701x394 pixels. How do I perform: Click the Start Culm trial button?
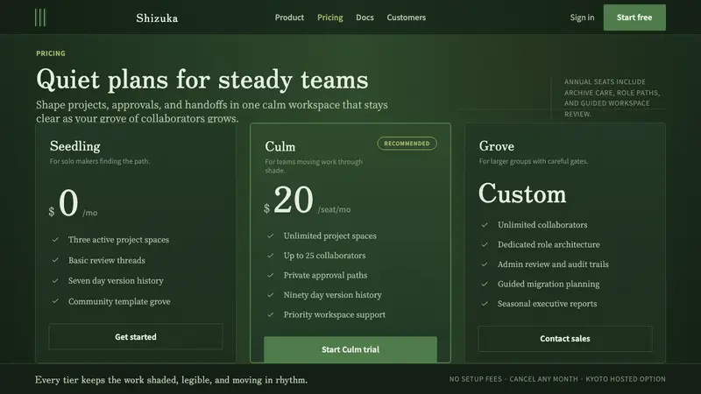point(350,349)
